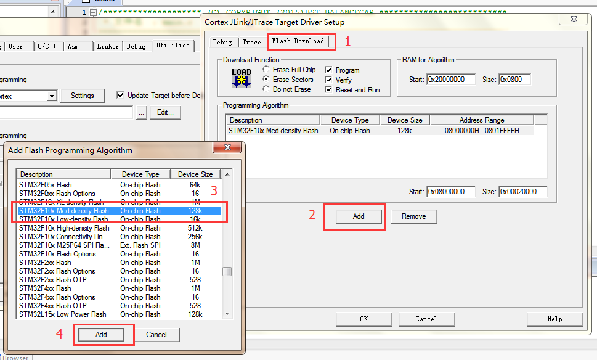Switch to Debug tab in driver setup
Image resolution: width=597 pixels, height=360 pixels.
coord(222,43)
